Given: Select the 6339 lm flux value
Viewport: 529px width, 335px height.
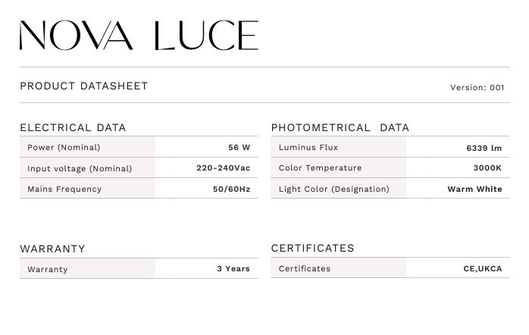Looking at the screenshot, I should [x=484, y=149].
